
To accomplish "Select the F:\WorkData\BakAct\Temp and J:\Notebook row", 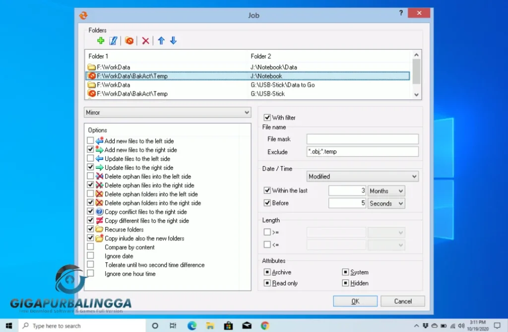I will (x=198, y=76).
